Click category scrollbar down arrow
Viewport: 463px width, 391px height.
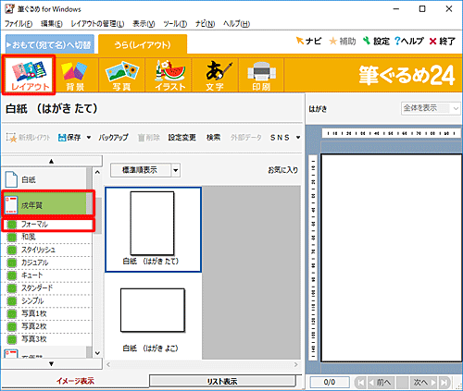(97, 353)
